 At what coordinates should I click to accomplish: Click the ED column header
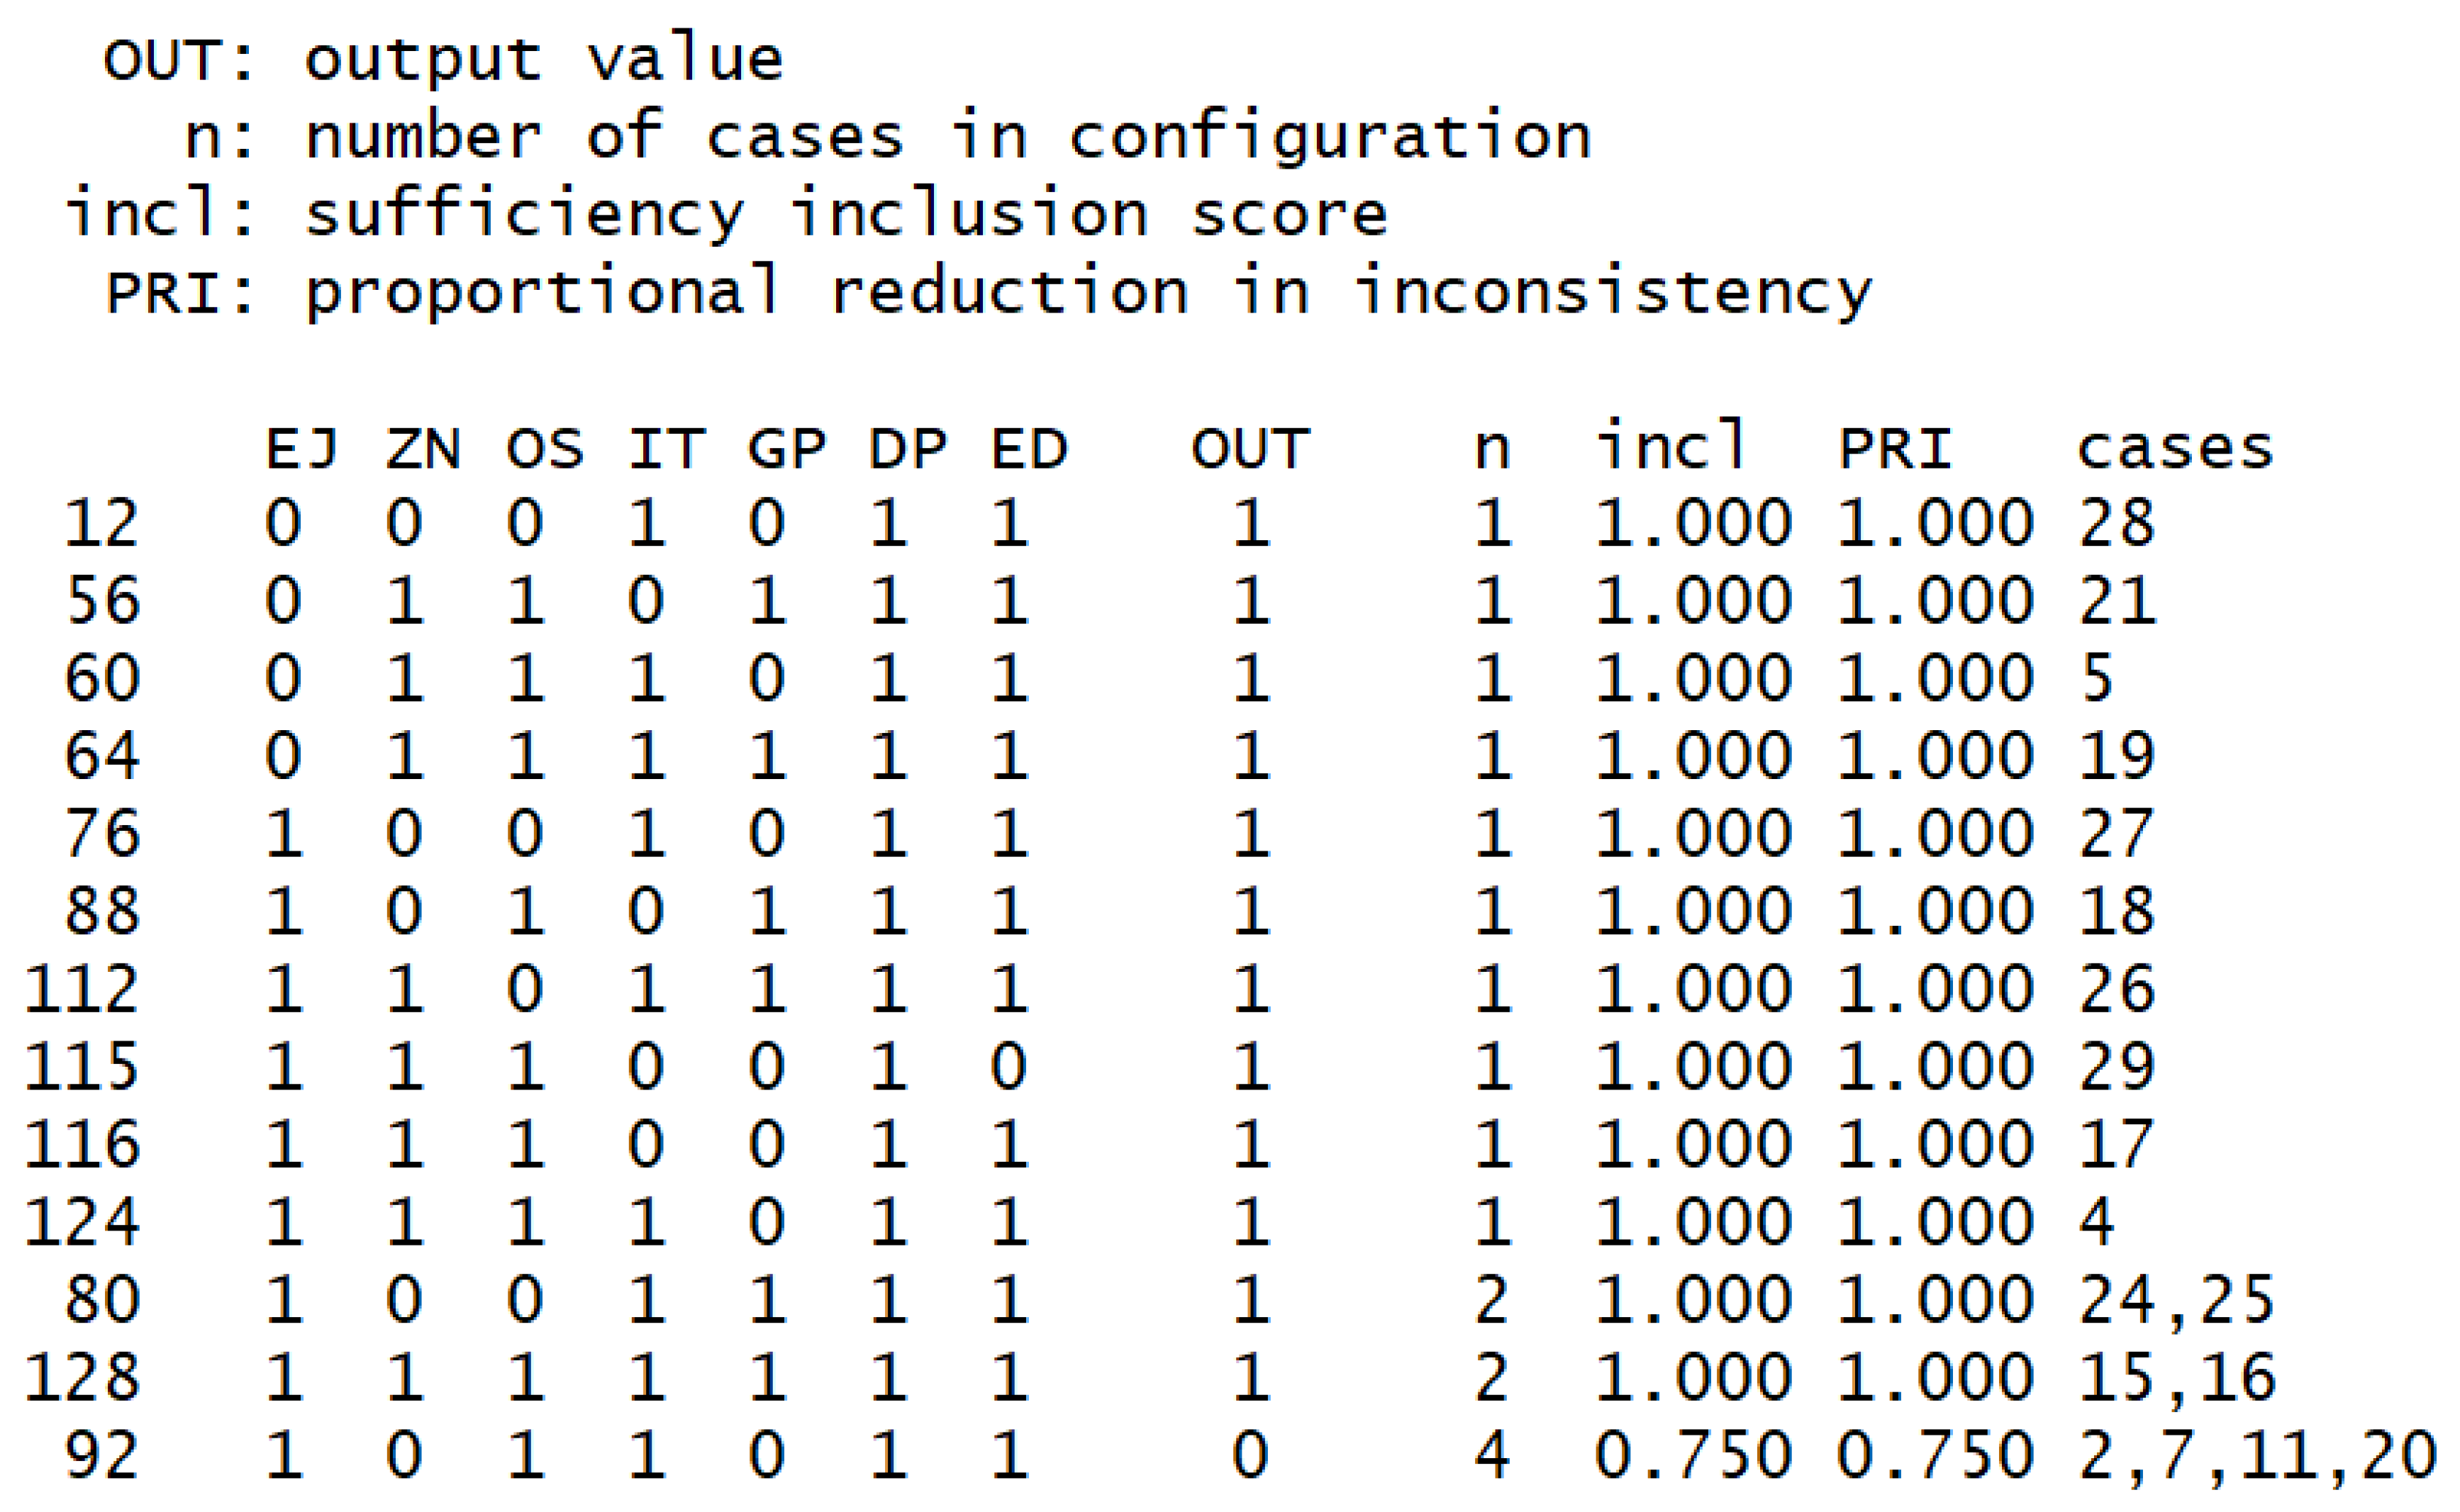pos(1030,449)
